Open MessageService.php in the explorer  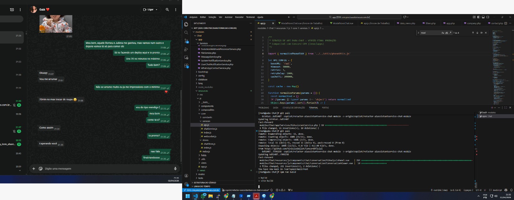coord(211,57)
